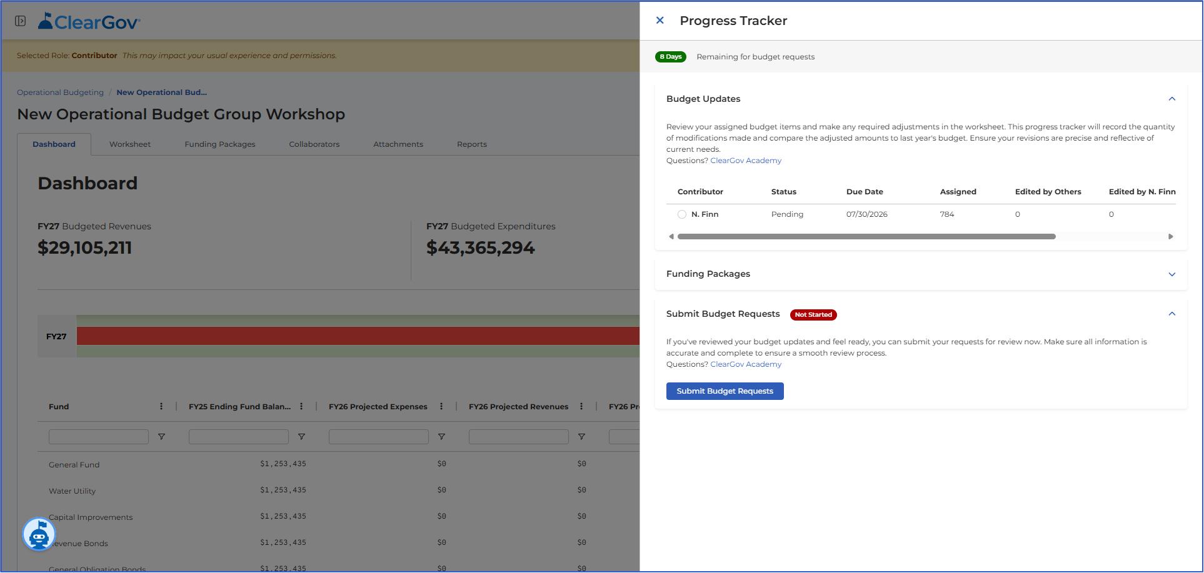The height and width of the screenshot is (573, 1204).
Task: Click the Fund filter text input
Action: click(x=99, y=437)
